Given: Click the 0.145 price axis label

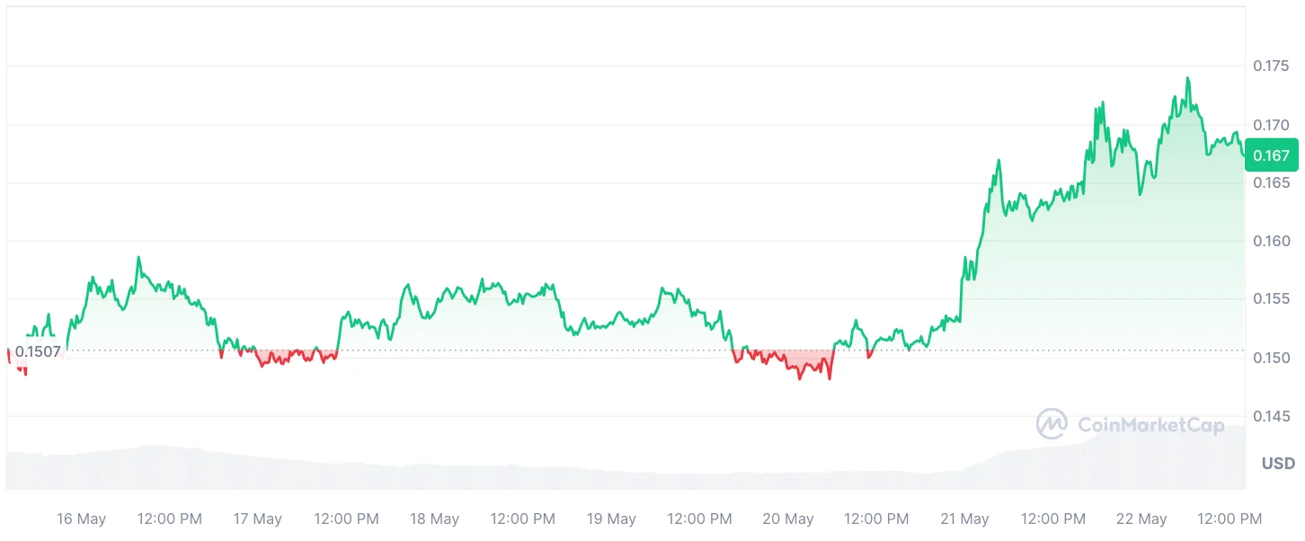Looking at the screenshot, I should click(1271, 416).
